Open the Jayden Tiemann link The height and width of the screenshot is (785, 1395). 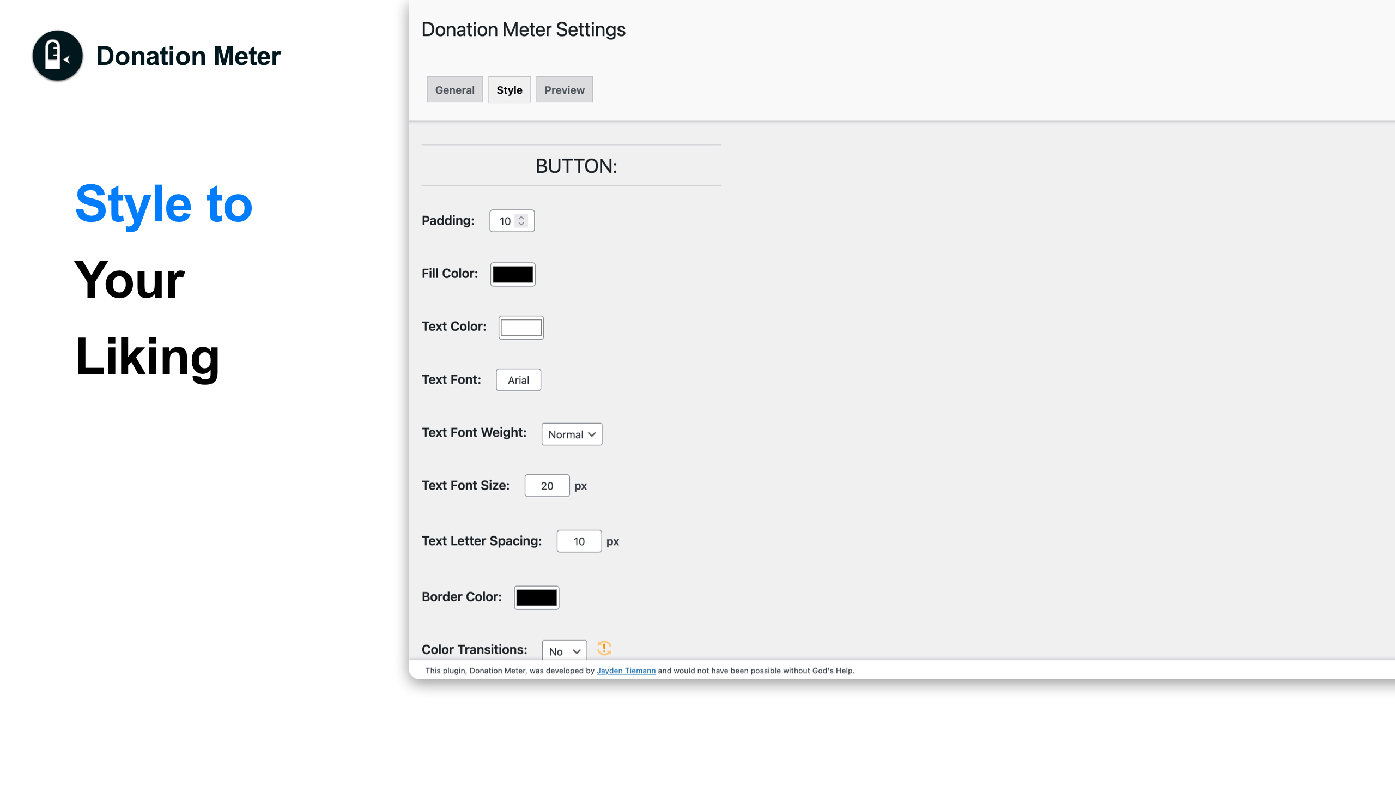626,671
